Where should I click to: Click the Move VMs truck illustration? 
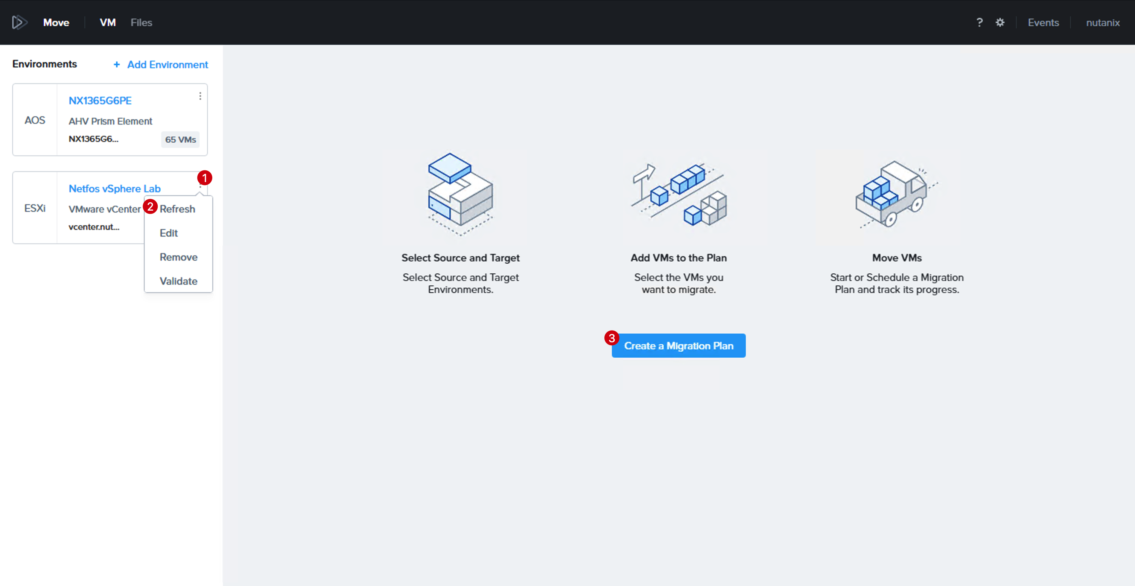tap(897, 194)
